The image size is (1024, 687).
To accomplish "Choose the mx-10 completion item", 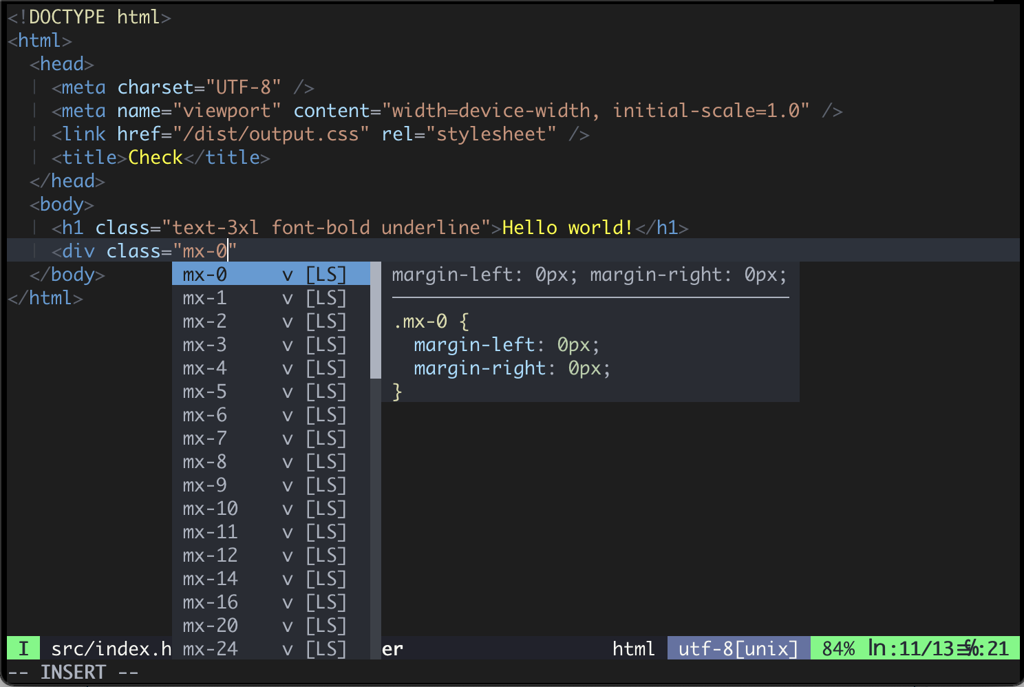I will click(x=271, y=509).
